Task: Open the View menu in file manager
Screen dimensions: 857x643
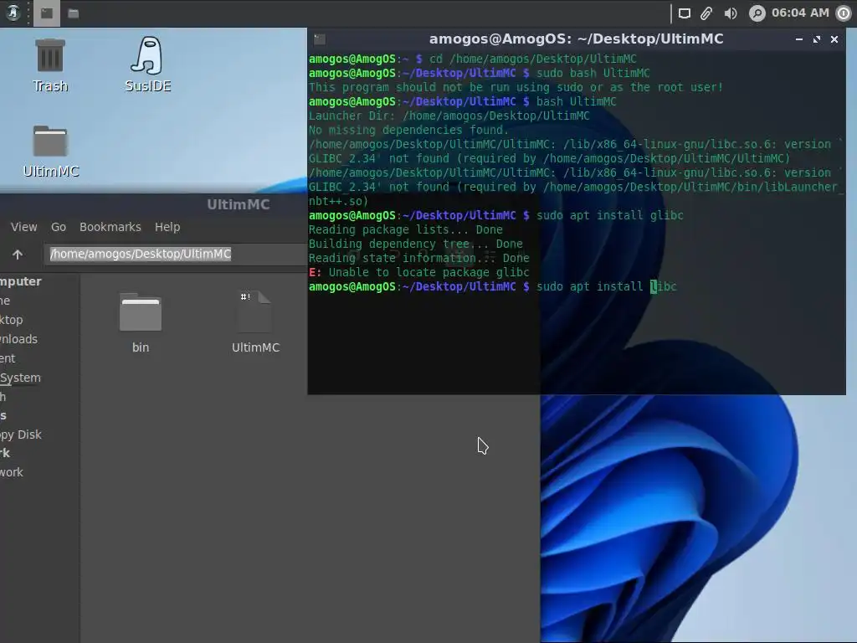Action: click(x=24, y=227)
